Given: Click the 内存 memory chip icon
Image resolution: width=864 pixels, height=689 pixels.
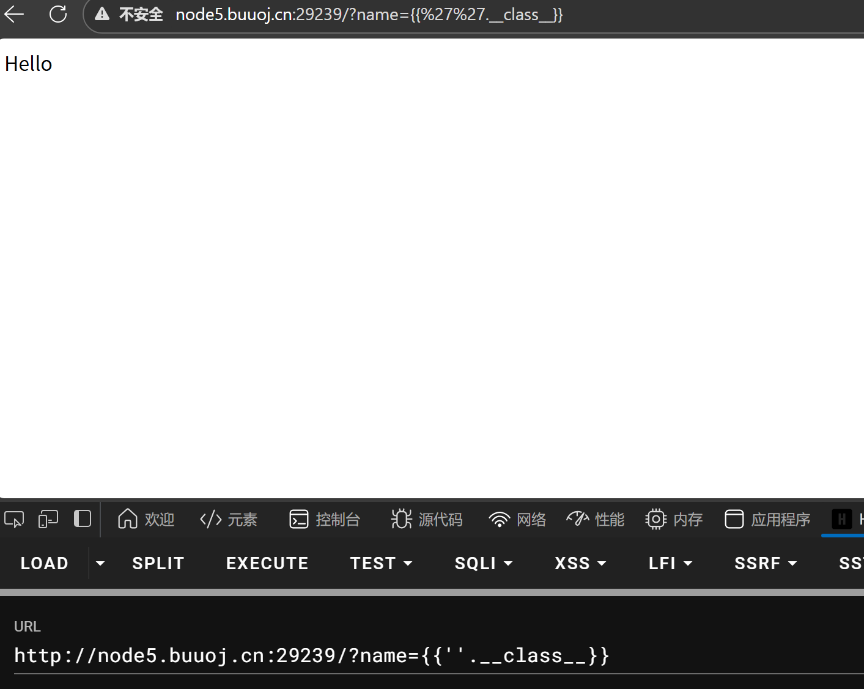Looking at the screenshot, I should click(x=655, y=519).
